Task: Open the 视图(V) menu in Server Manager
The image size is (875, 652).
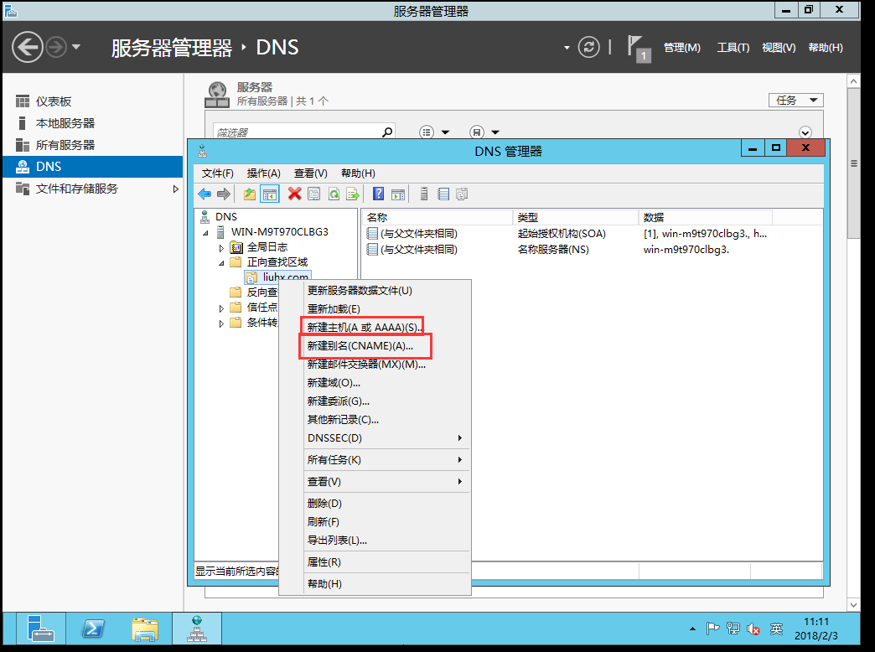Action: (x=779, y=48)
